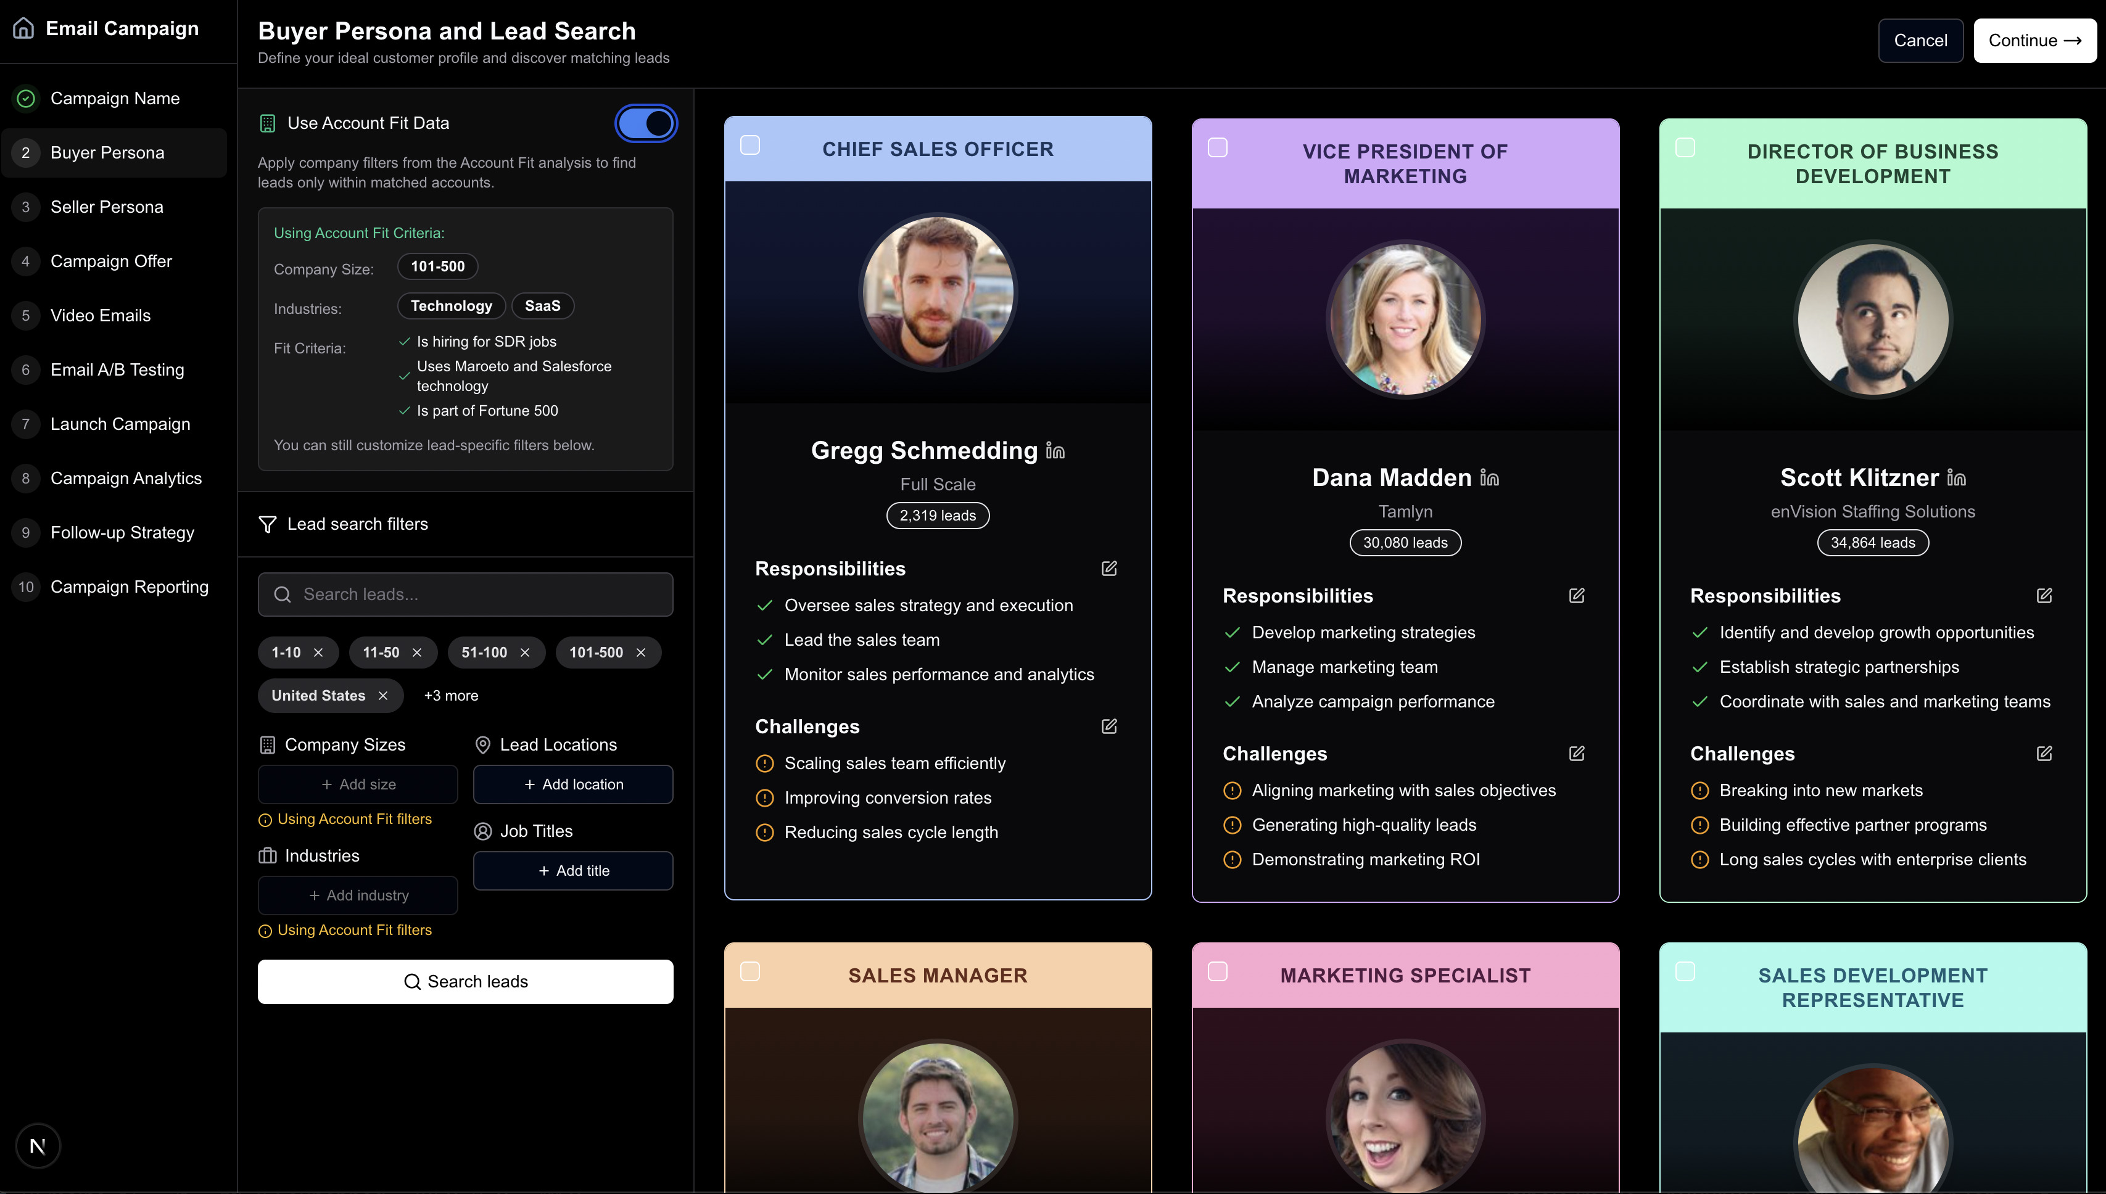Click the Search leads button

pos(465,982)
